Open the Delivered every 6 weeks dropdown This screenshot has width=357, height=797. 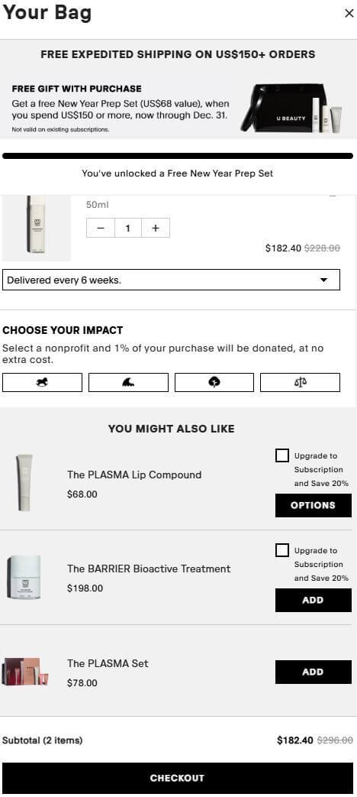coord(172,280)
